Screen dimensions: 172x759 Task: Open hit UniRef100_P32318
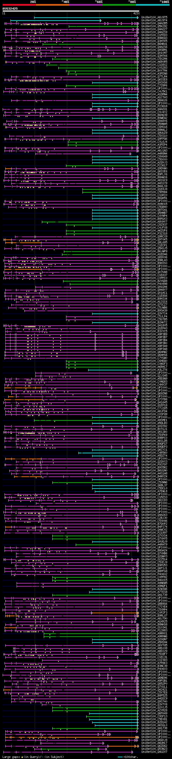pyautogui.click(x=154, y=234)
